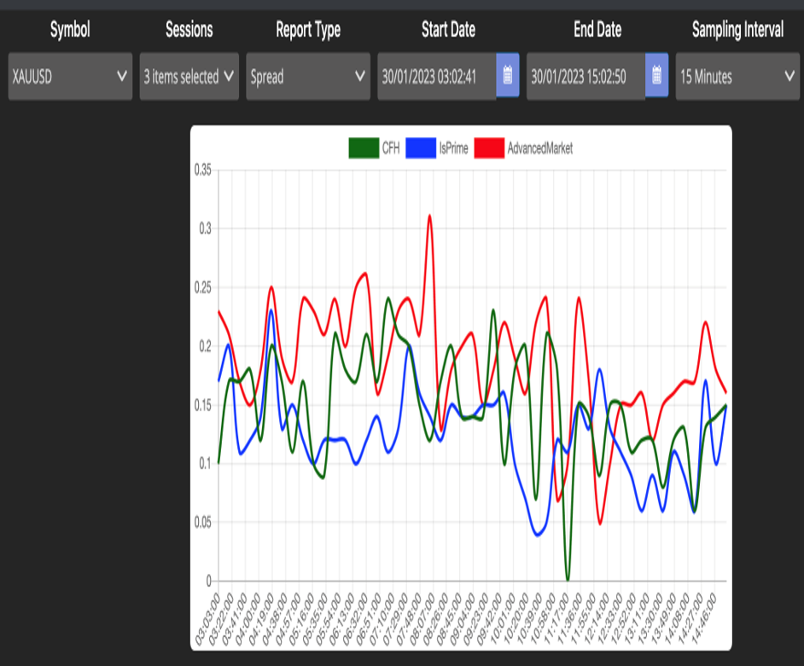Image resolution: width=804 pixels, height=666 pixels.
Task: Open the '15 Minutes' sampling interval dropdown
Action: [737, 77]
